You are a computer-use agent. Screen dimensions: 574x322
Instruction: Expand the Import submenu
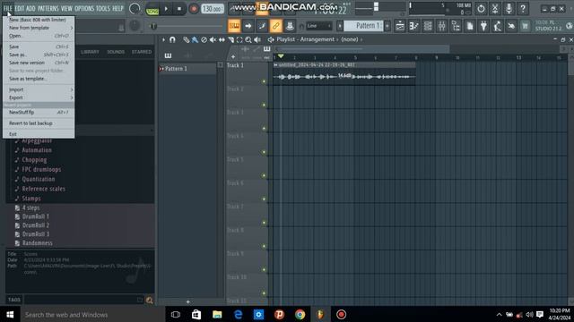(39, 89)
